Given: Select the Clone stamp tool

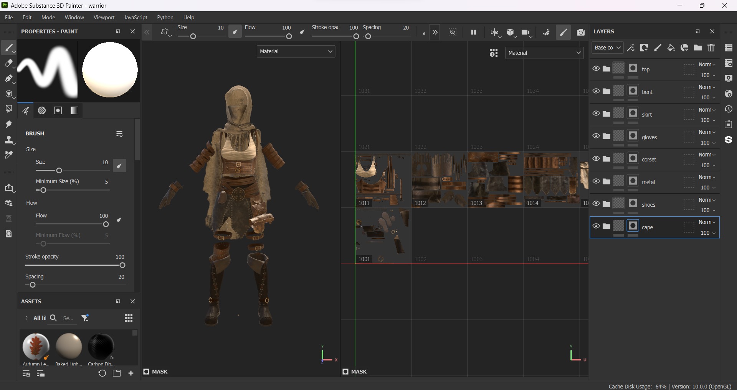Looking at the screenshot, I should coord(8,140).
